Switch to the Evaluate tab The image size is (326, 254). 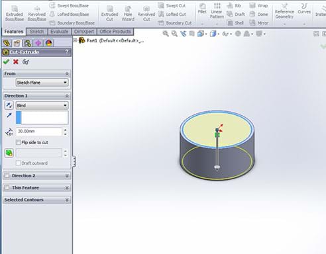tap(59, 32)
